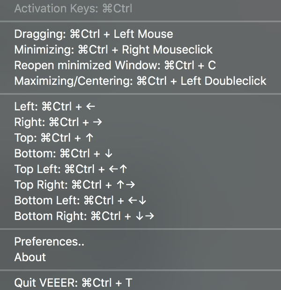Pick the Bottom Right snap option

(84, 216)
